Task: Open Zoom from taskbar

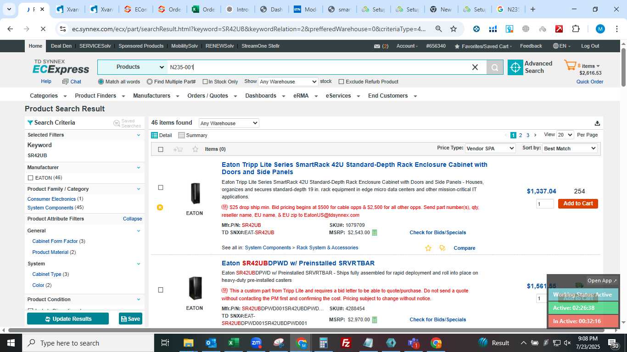Action: click(x=256, y=343)
